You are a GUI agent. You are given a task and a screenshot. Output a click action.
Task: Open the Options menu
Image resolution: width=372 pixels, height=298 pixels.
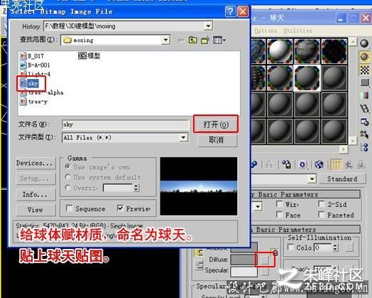point(266,31)
